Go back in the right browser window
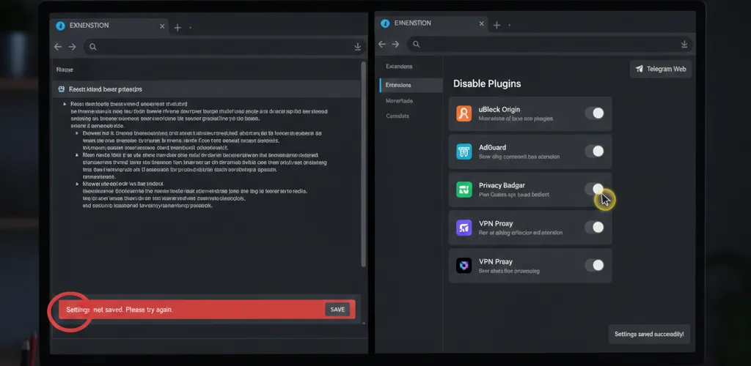The height and width of the screenshot is (366, 751). pyautogui.click(x=381, y=44)
